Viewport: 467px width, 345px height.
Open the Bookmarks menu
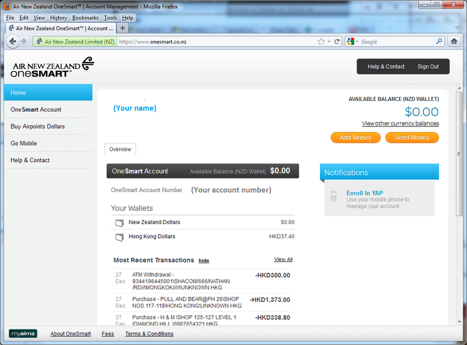coord(85,18)
